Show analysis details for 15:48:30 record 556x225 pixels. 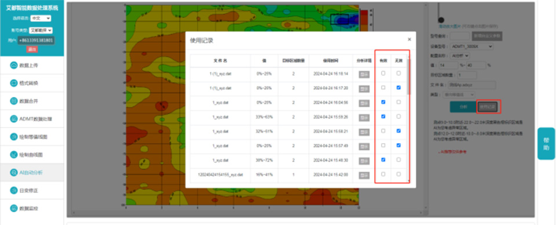point(364,160)
